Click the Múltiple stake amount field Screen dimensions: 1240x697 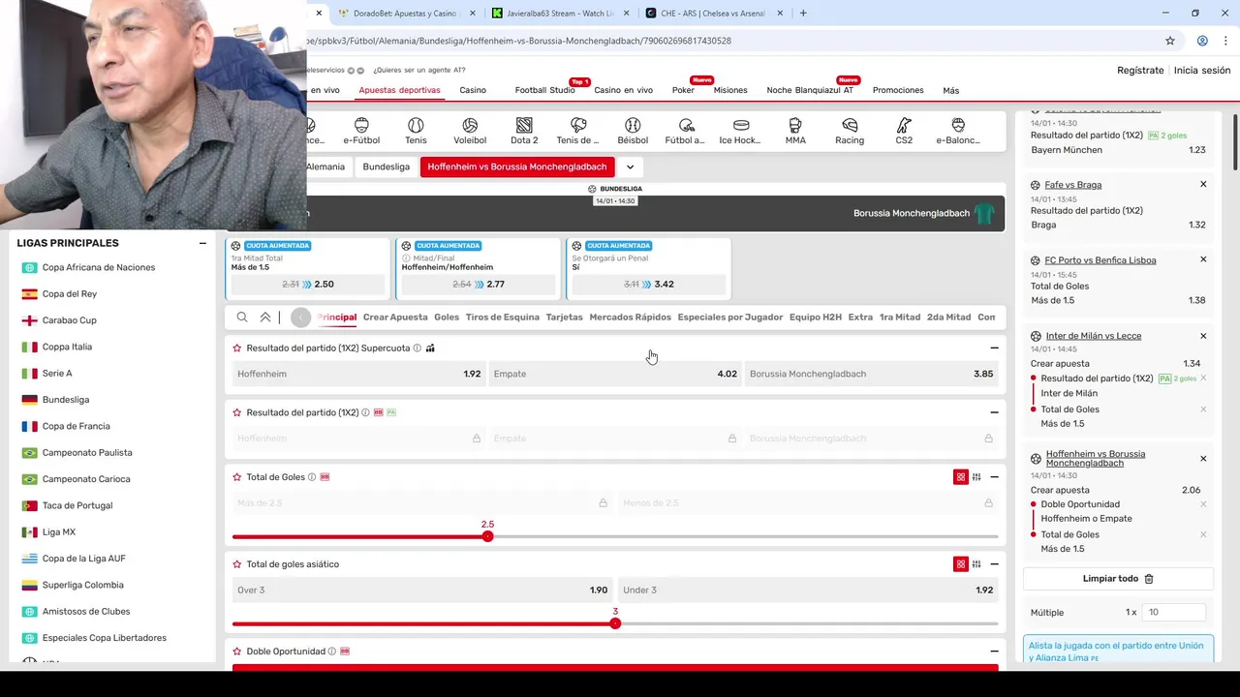coord(1174,612)
